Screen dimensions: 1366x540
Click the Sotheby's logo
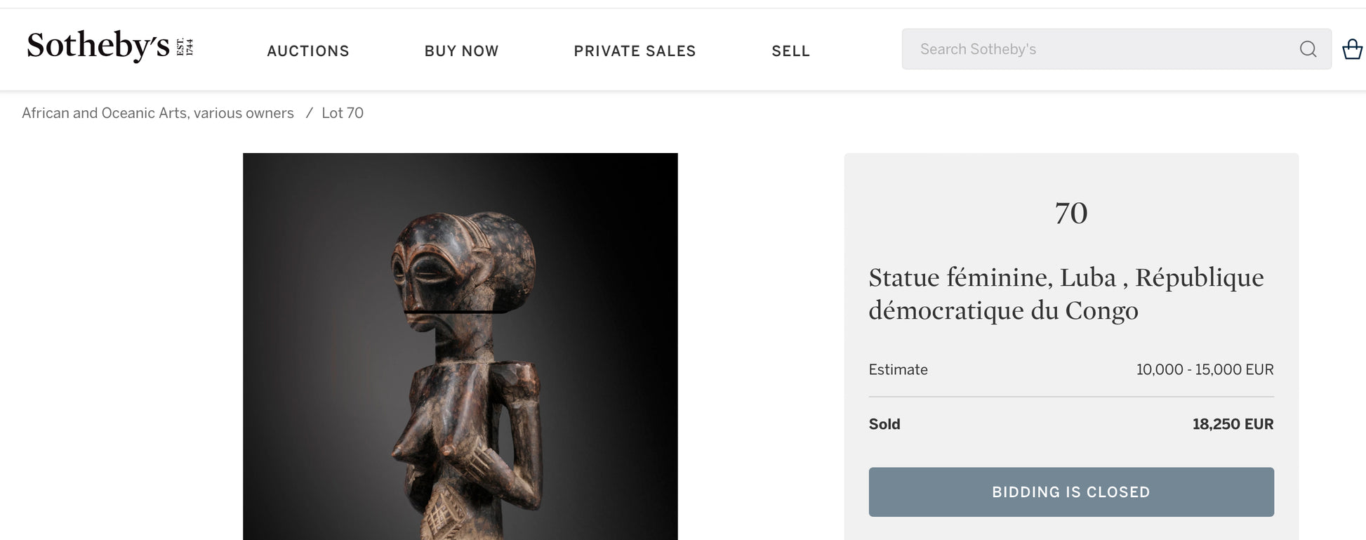point(98,46)
